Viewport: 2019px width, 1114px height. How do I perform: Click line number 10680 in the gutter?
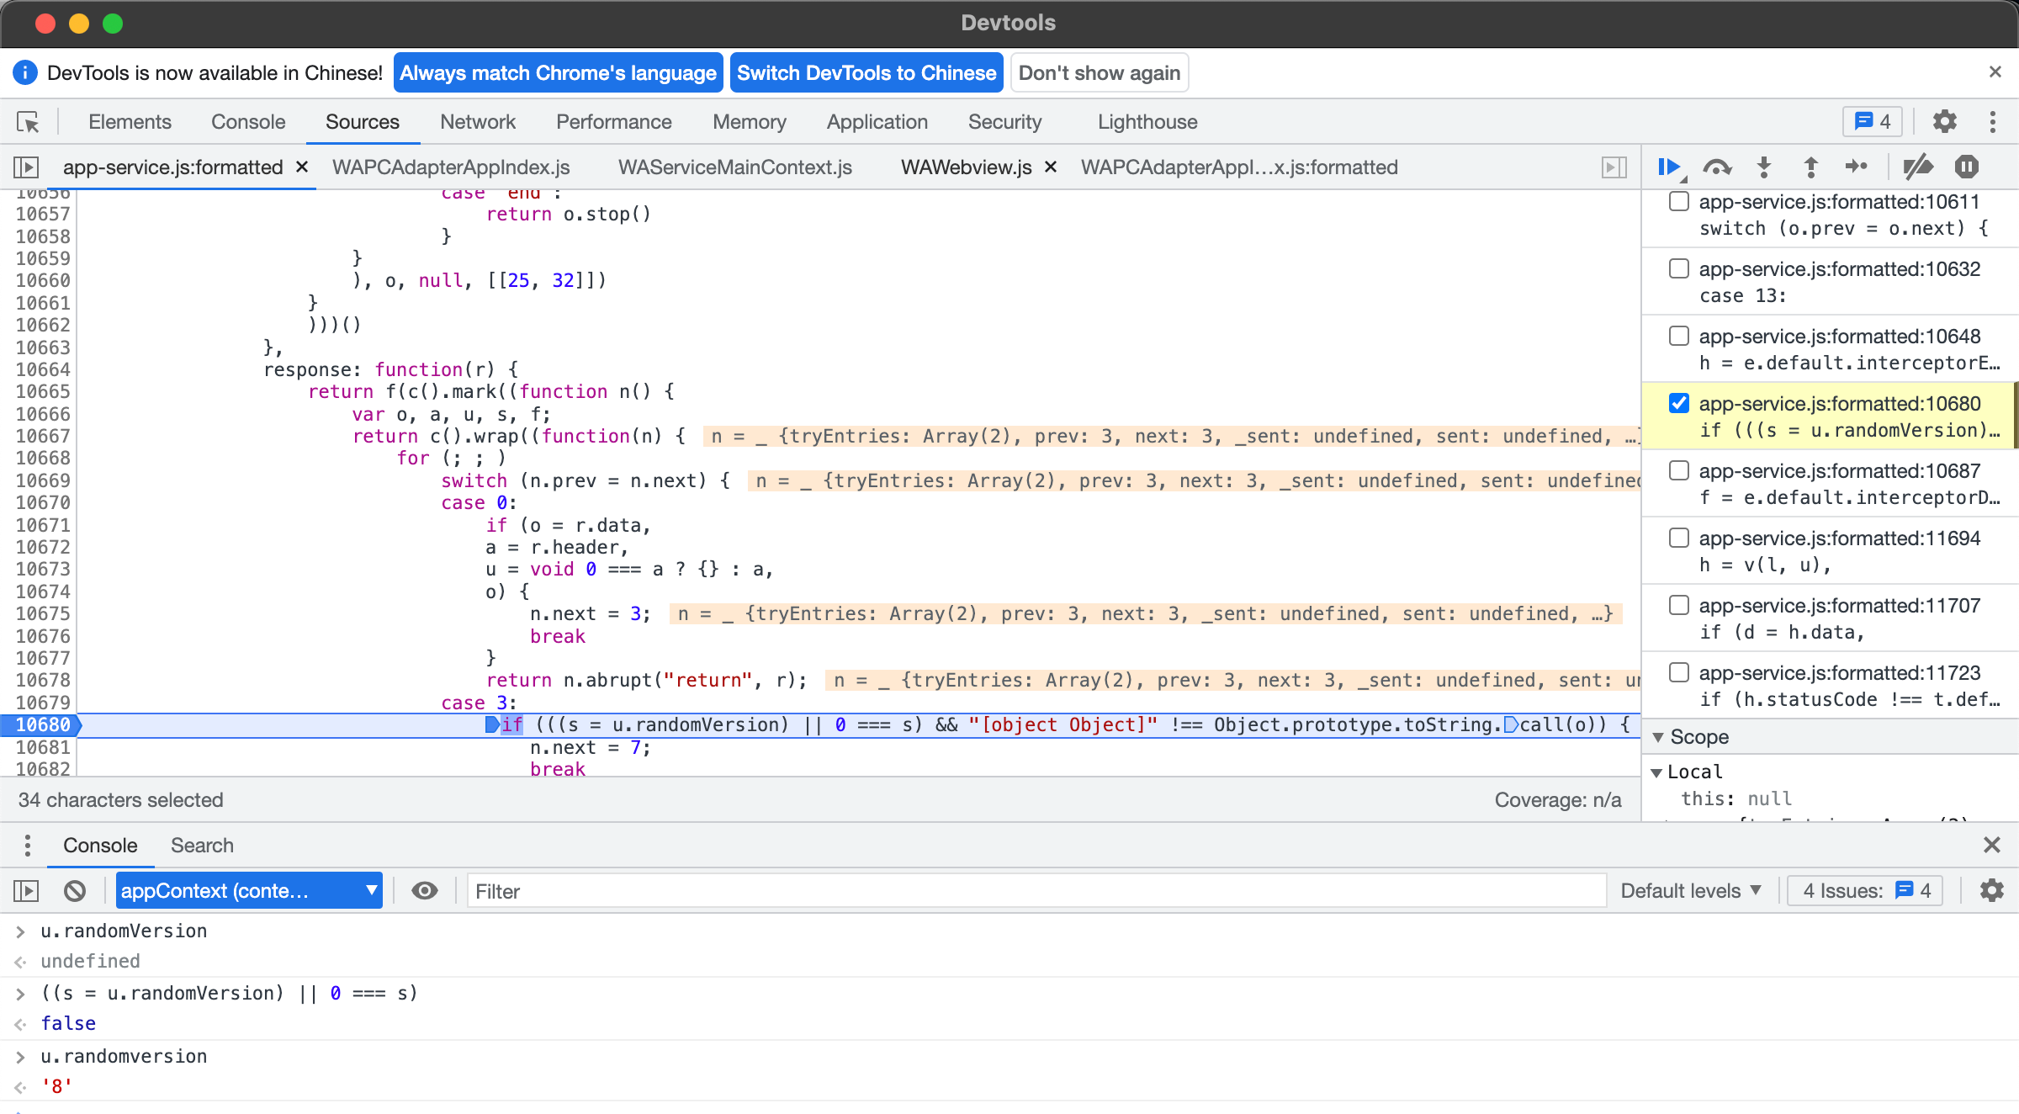[x=43, y=724]
